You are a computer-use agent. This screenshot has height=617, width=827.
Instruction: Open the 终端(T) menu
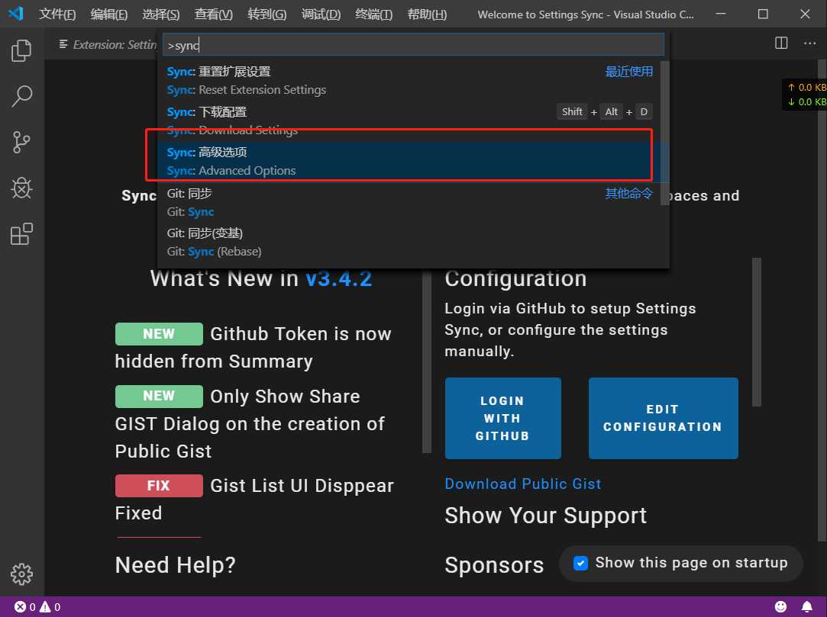pos(374,14)
